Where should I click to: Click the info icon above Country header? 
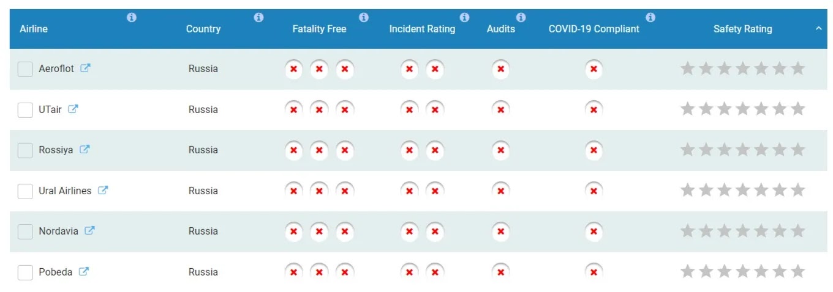258,18
